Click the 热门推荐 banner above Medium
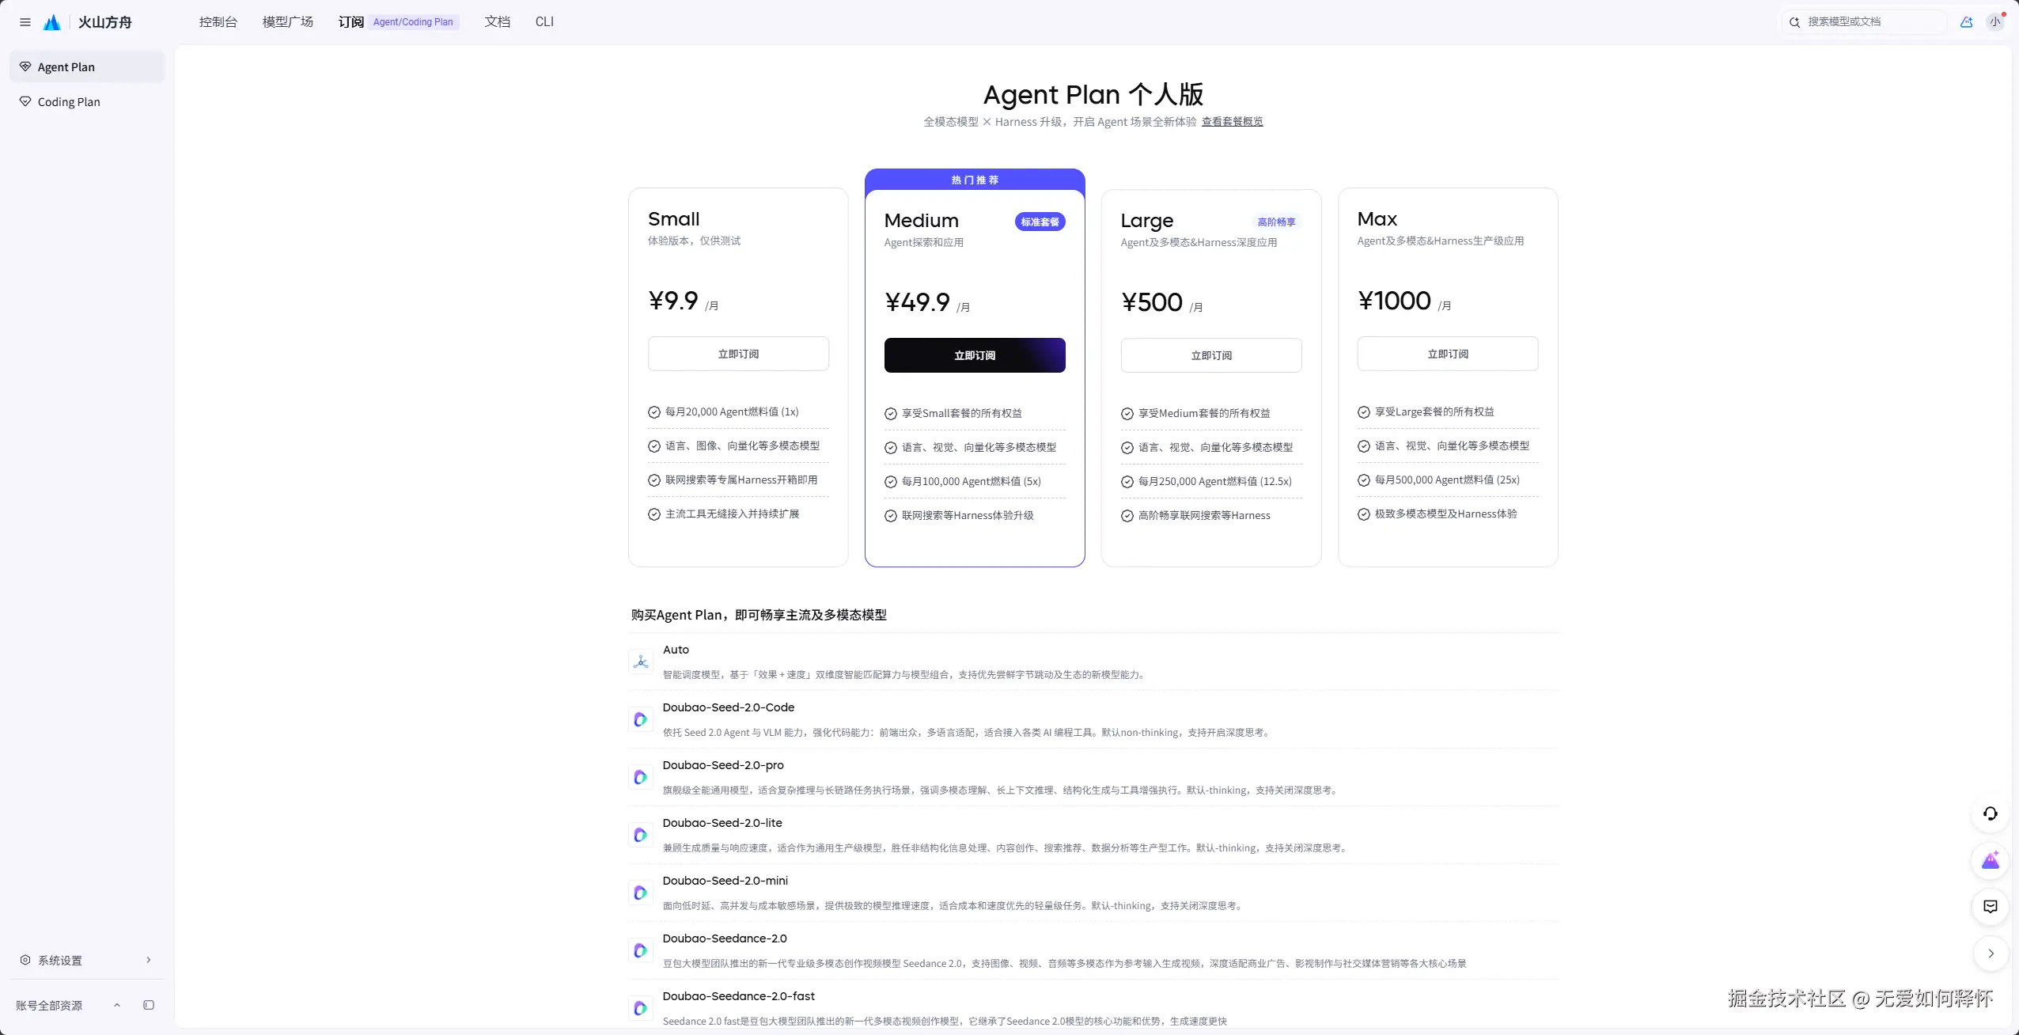Viewport: 2019px width, 1035px height. tap(975, 180)
